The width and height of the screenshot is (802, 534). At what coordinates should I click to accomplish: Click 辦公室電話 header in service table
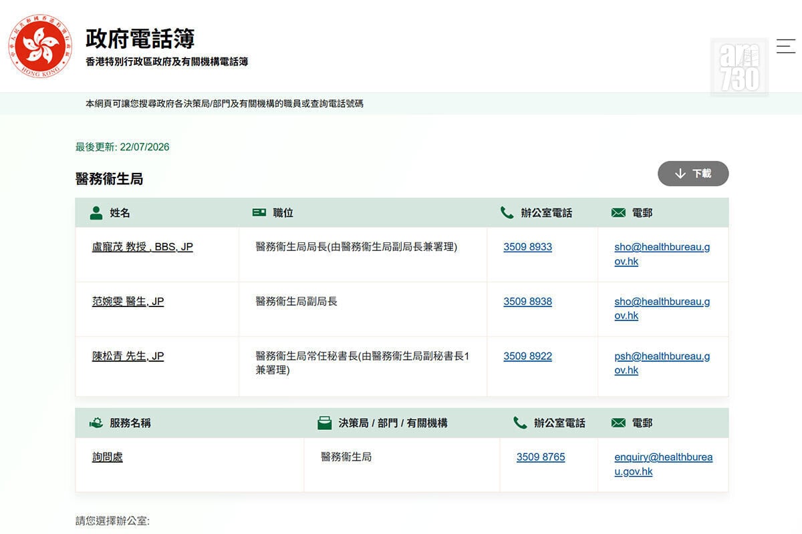tap(560, 423)
